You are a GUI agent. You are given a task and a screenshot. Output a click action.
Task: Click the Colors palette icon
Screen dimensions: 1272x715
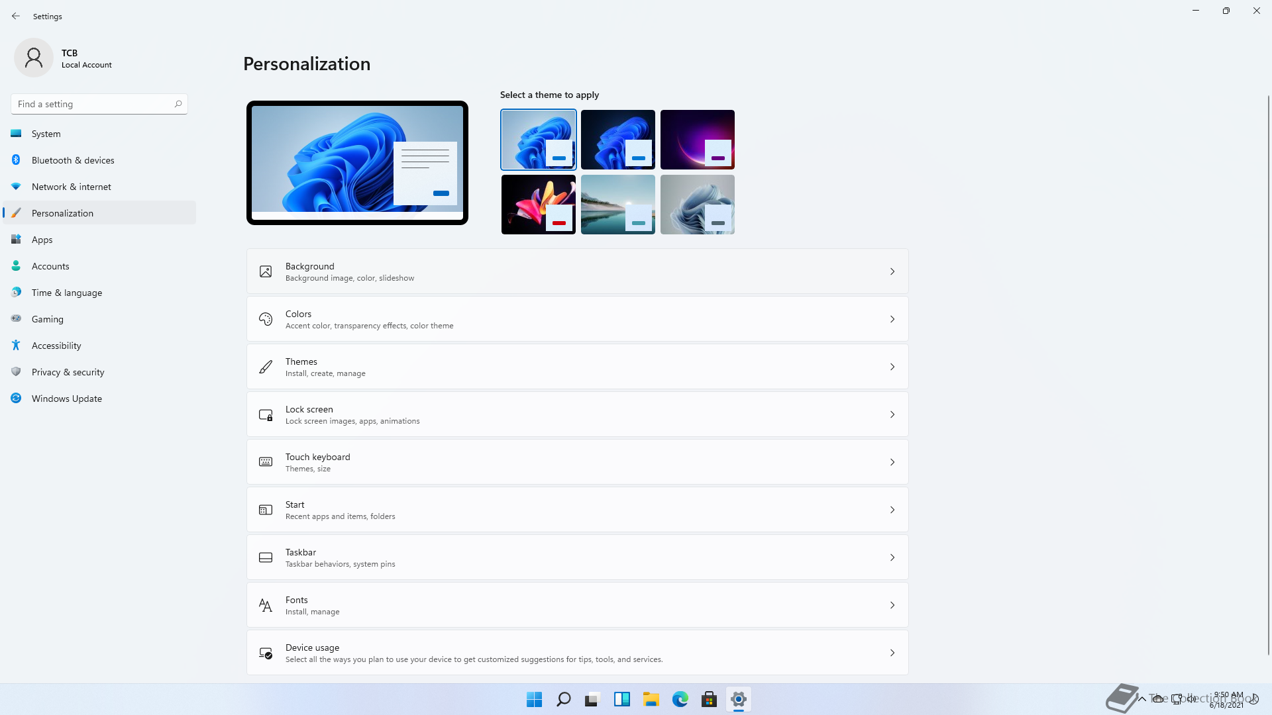click(266, 319)
